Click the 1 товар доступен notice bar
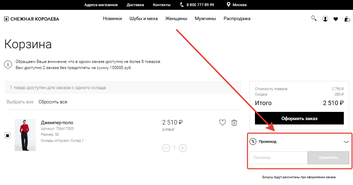The height and width of the screenshot is (185, 353). pos(123,87)
